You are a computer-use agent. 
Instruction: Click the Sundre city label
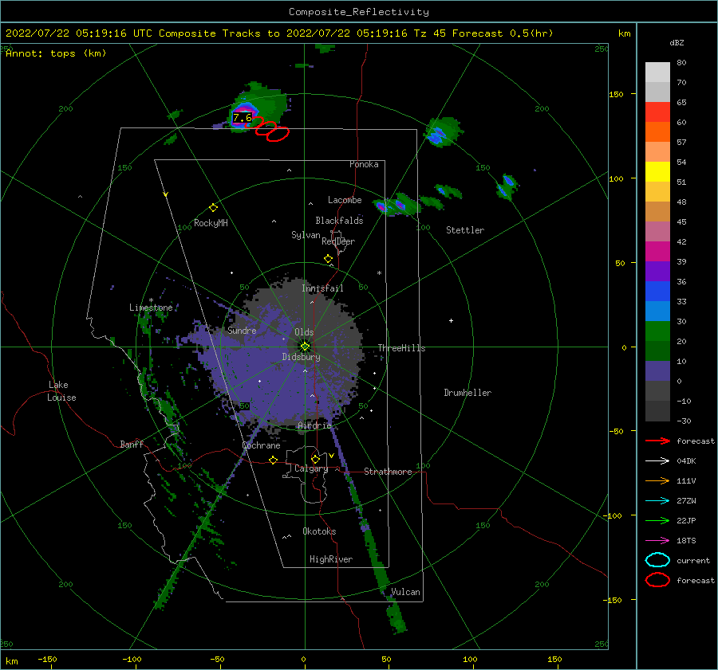(242, 330)
